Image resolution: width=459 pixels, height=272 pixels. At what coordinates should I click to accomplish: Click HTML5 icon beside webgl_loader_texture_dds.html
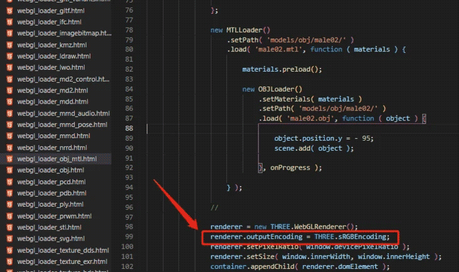9,250
